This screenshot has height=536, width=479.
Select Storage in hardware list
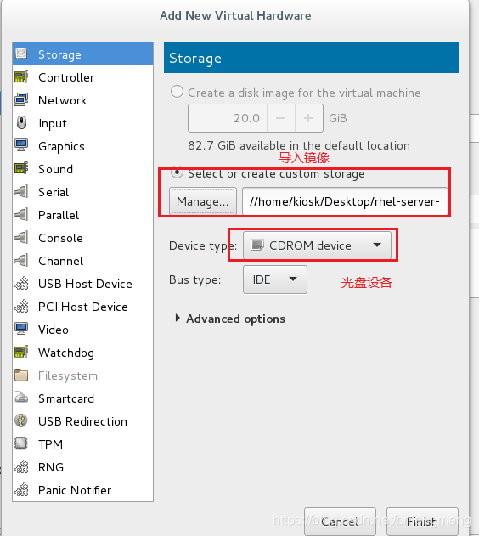click(x=82, y=54)
